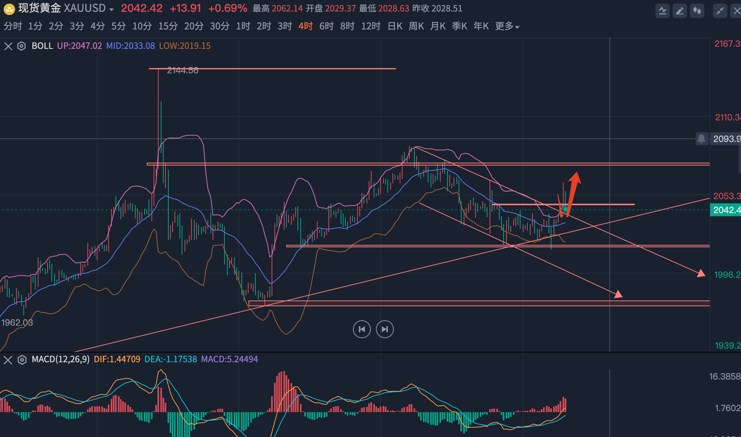741x437 pixels.
Task: Remove the MACD indicator with X
Action: (x=8, y=360)
